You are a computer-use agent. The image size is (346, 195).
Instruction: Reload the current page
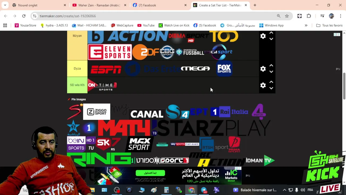pyautogui.click(x=24, y=16)
